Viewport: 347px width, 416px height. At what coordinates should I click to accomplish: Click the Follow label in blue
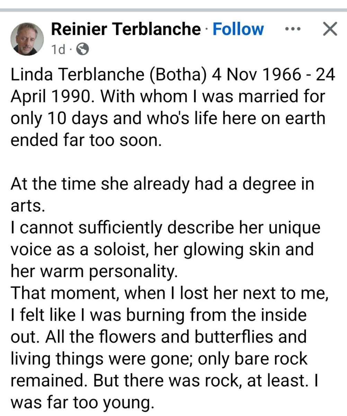coord(238,29)
